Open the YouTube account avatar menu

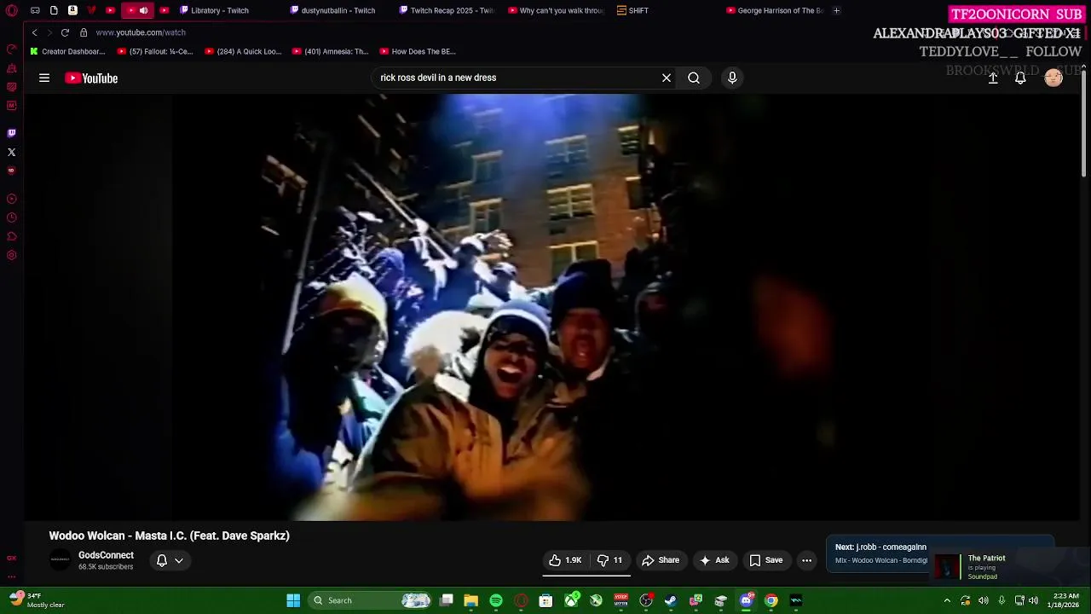click(1053, 78)
